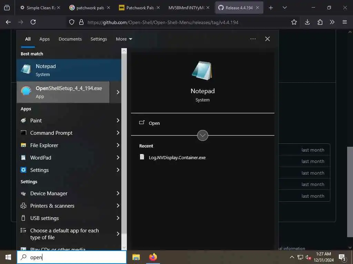The height and width of the screenshot is (264, 353).
Task: Show more Firefox toolbar tools
Action: [x=332, y=22]
